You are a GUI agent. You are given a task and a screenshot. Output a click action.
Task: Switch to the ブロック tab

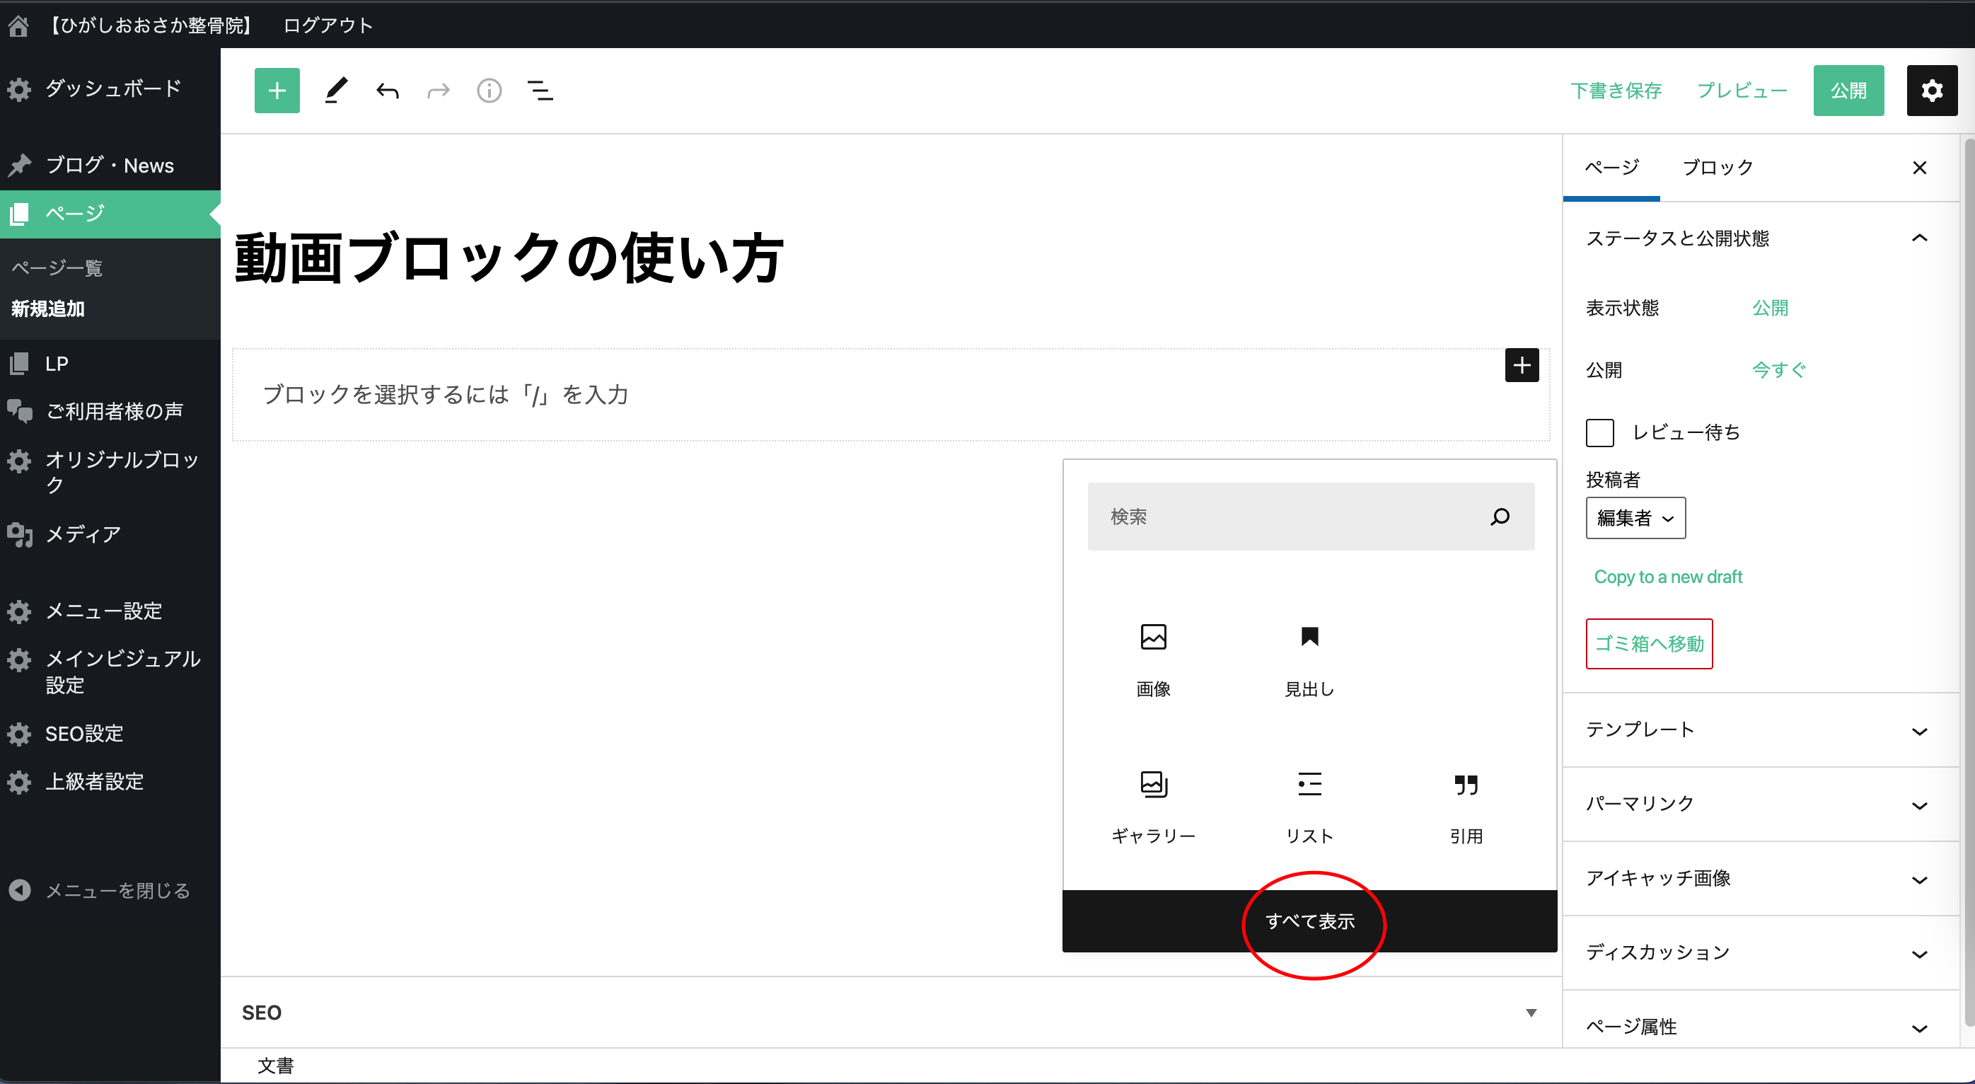[x=1717, y=167]
